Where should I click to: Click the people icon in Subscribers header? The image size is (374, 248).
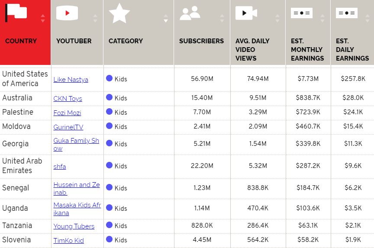click(190, 13)
